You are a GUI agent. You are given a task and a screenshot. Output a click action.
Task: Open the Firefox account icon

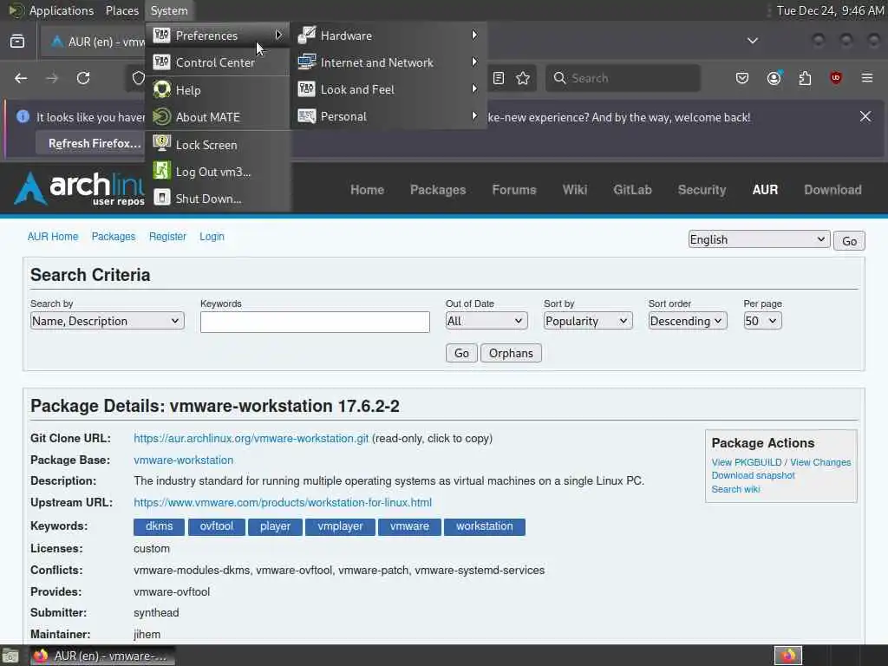pos(774,78)
